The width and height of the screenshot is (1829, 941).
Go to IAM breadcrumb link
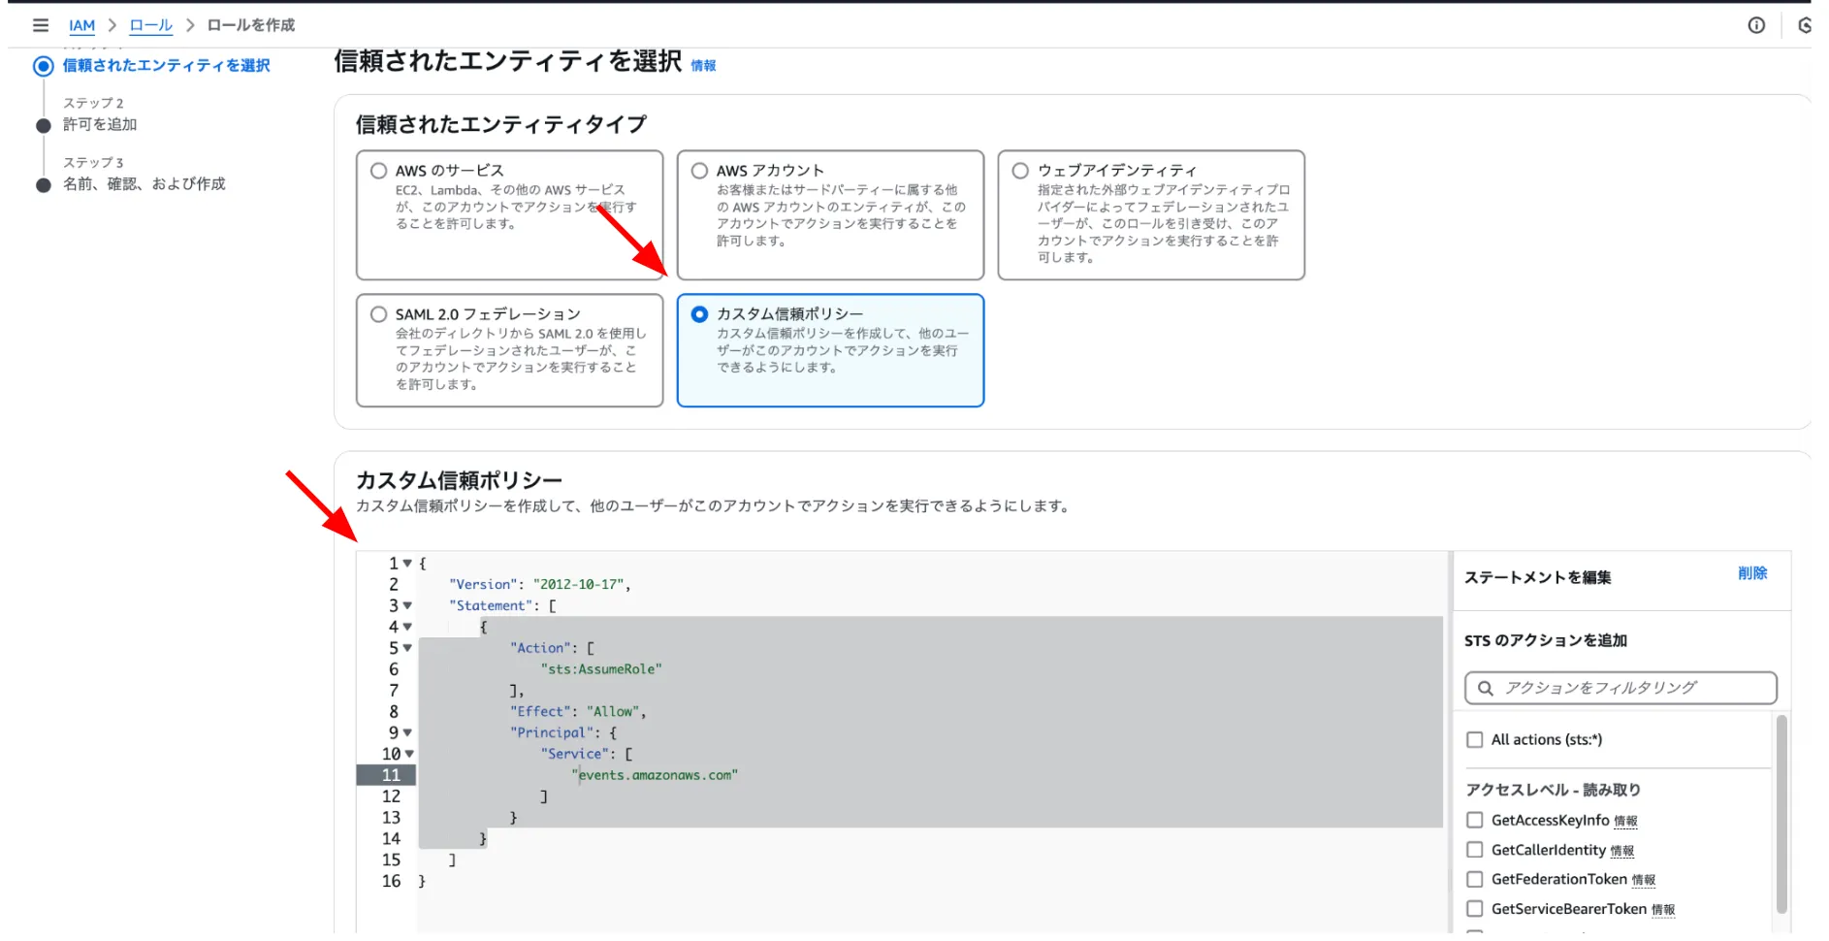coord(82,25)
